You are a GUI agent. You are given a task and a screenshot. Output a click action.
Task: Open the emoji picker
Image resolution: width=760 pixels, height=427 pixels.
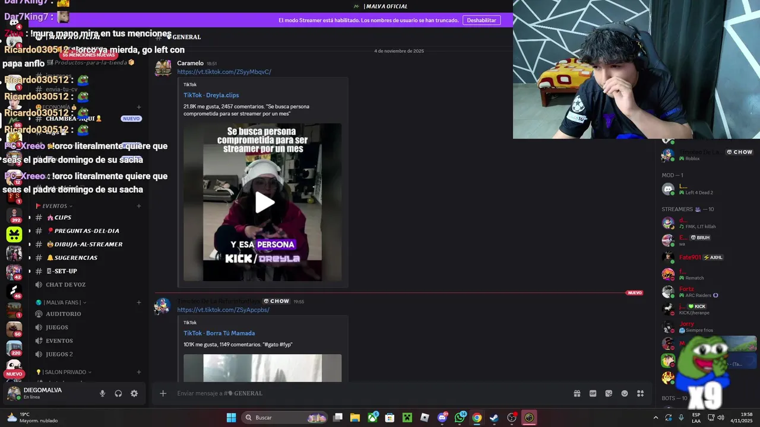click(x=625, y=393)
